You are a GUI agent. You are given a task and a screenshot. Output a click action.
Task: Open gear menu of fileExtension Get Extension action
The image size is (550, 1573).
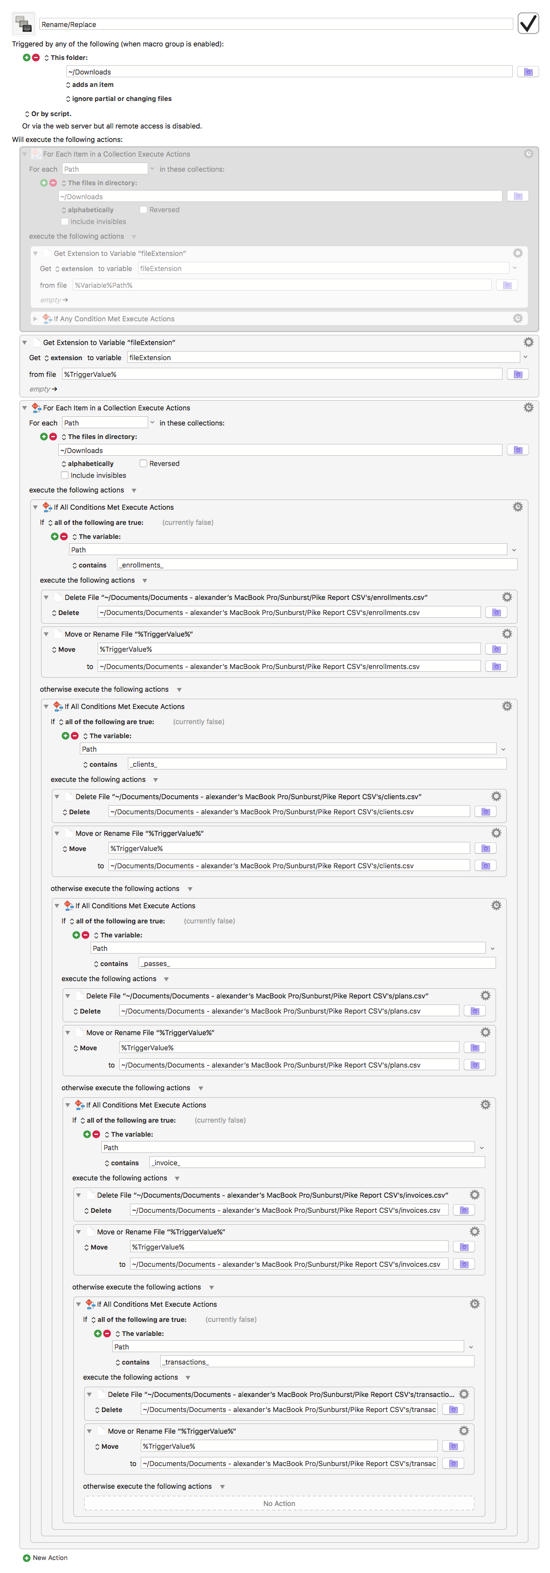[528, 342]
